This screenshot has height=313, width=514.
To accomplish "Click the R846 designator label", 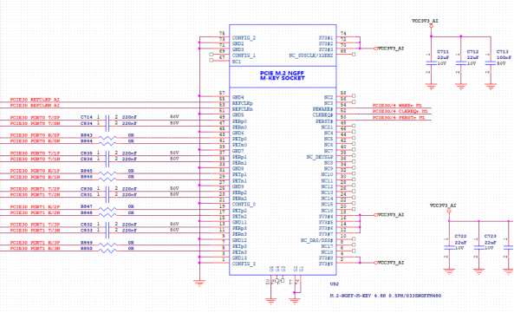I will tap(86, 177).
